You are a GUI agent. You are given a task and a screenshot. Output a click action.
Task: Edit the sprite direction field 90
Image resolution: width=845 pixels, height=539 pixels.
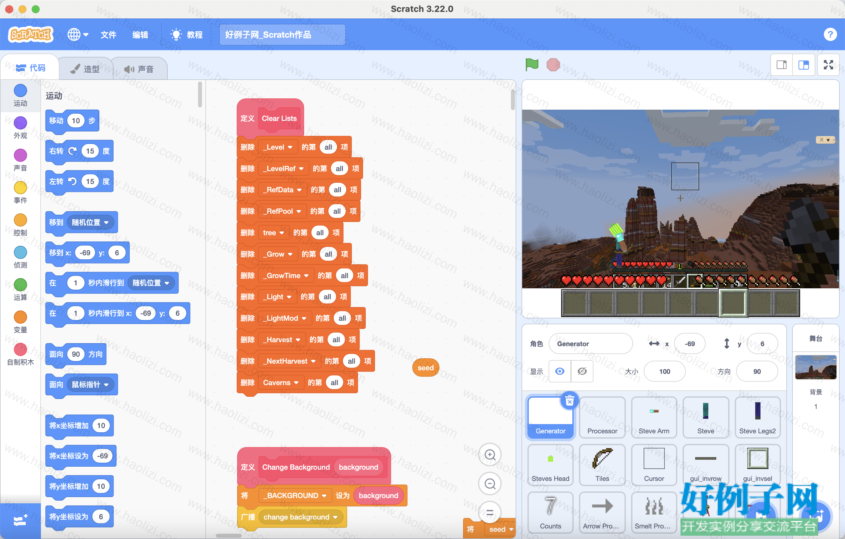tap(757, 371)
